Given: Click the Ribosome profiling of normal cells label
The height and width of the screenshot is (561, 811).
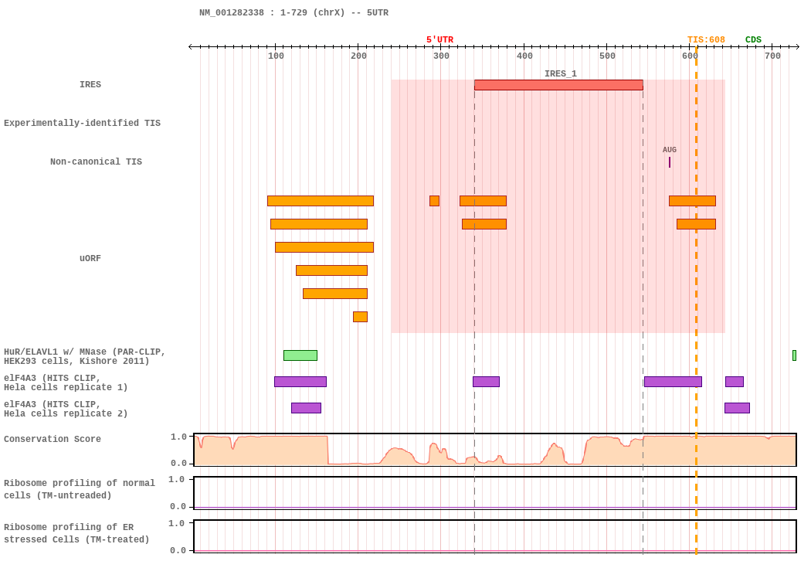Looking at the screenshot, I should [x=79, y=489].
